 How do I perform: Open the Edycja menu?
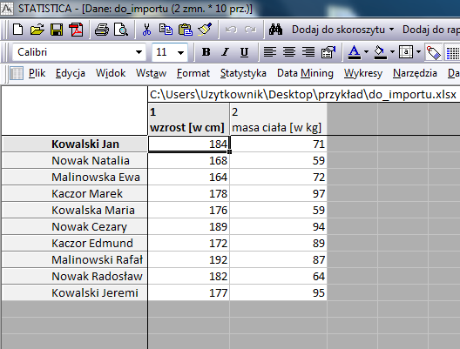(x=71, y=73)
